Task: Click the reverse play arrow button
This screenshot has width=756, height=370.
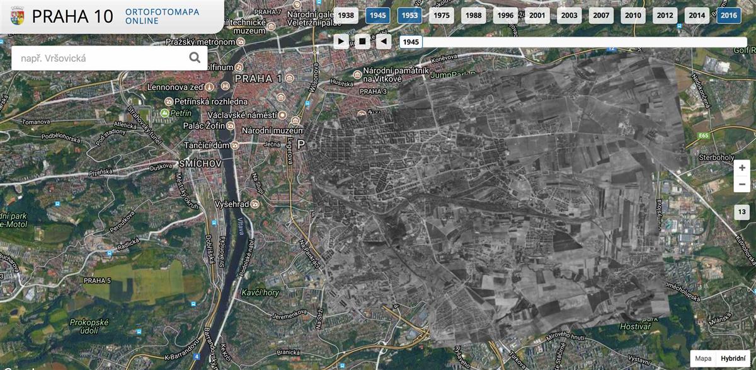Action: click(x=383, y=42)
